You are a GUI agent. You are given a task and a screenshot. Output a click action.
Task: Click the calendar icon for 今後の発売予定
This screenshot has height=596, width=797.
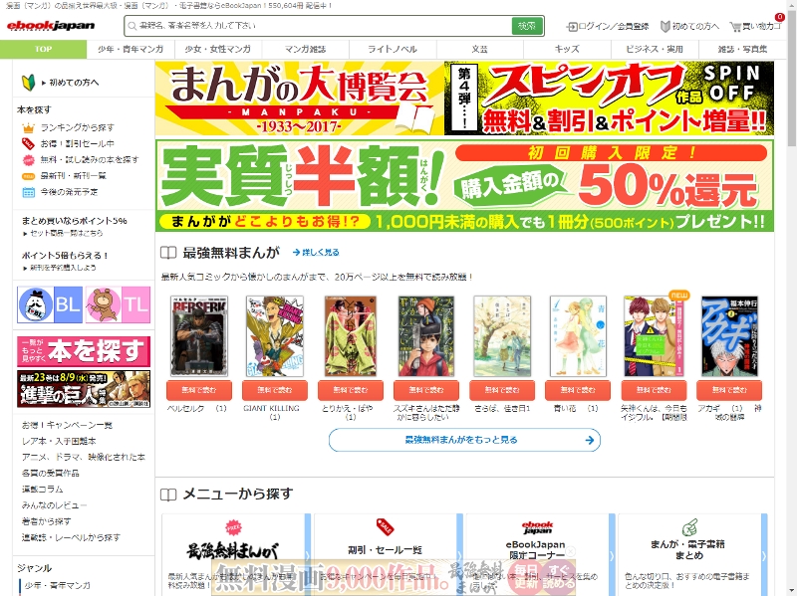28,192
